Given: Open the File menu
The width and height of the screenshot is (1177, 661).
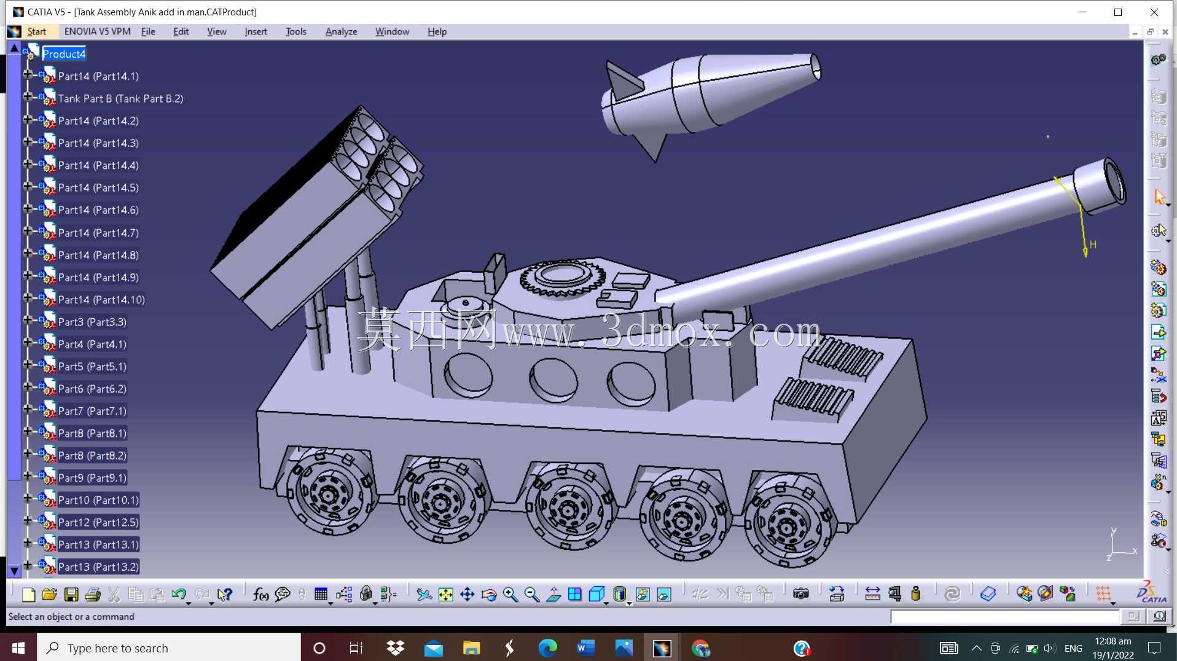Looking at the screenshot, I should 148,31.
